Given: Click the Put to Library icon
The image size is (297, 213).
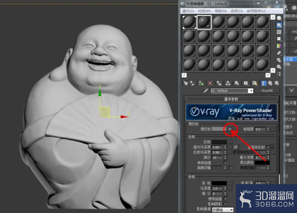Looking at the screenshot, I should coord(237,83).
